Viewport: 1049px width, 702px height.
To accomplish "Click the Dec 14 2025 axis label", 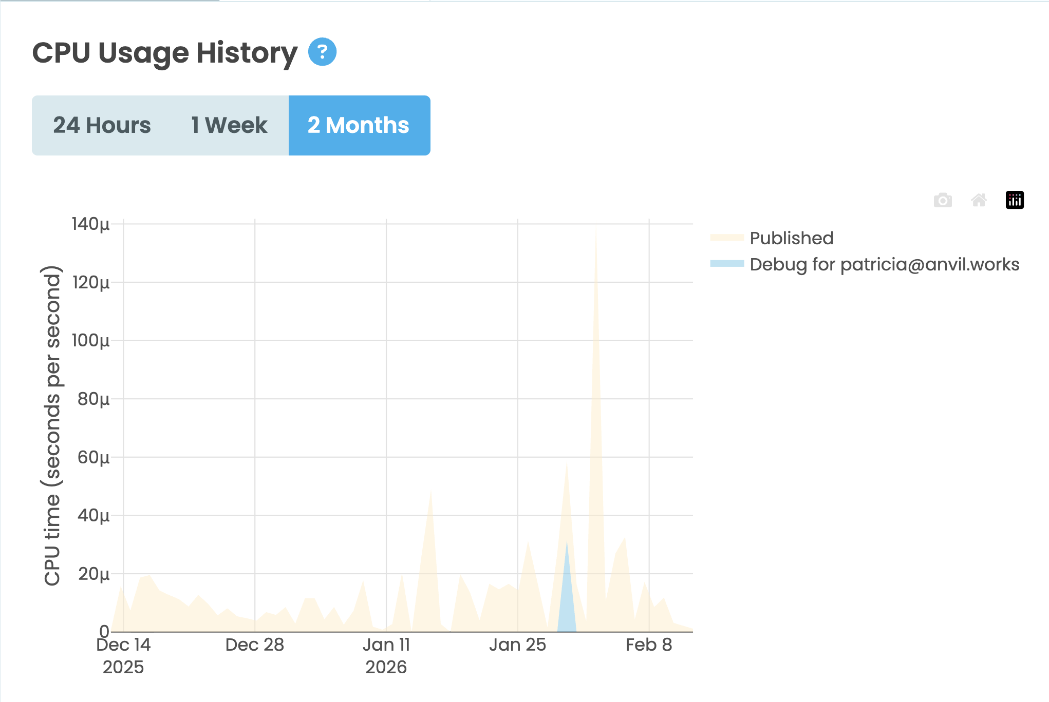I will point(123,655).
